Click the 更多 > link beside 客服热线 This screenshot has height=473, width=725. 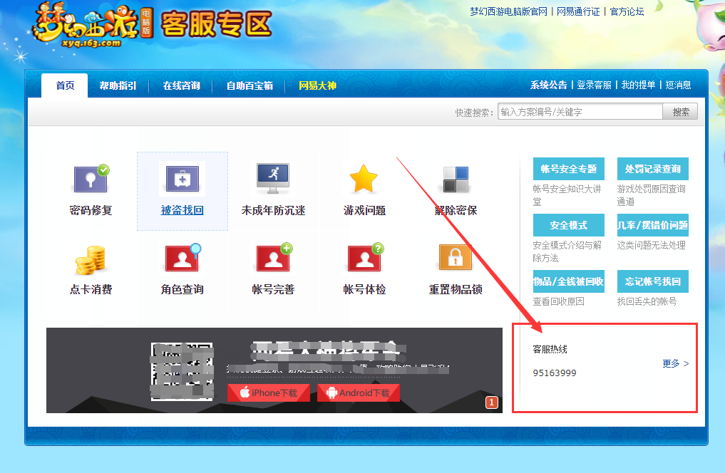pos(676,363)
